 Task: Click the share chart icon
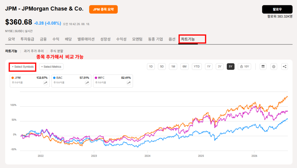(x=284, y=66)
